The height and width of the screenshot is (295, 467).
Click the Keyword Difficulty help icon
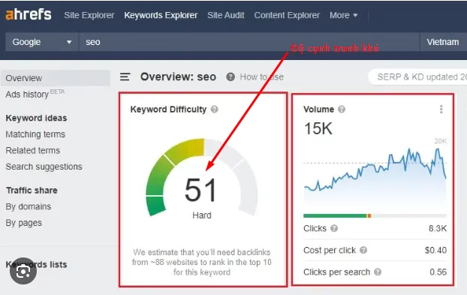point(215,110)
